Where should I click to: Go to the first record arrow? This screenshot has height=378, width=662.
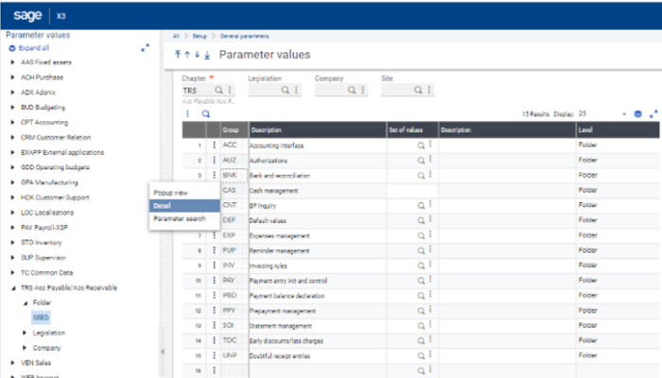pyautogui.click(x=178, y=56)
